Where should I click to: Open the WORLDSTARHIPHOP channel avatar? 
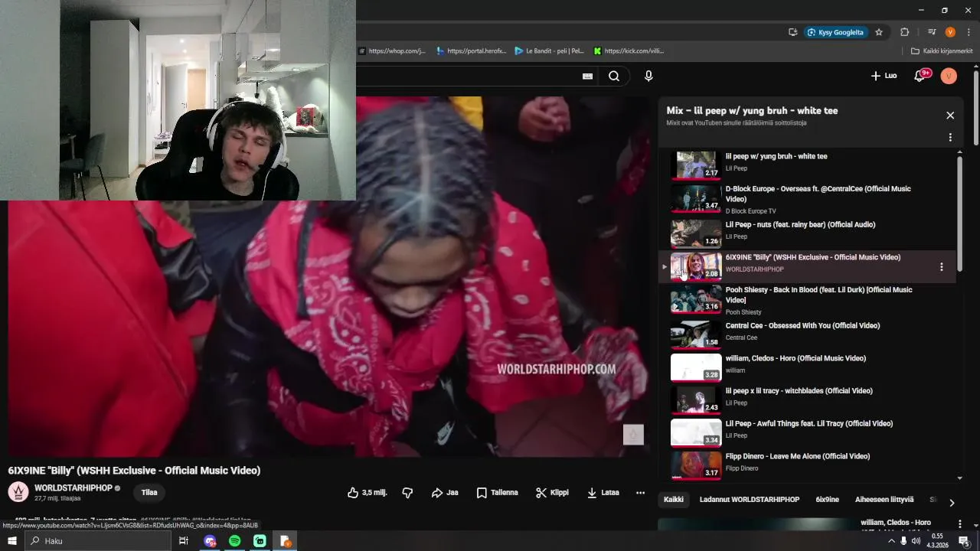(18, 492)
